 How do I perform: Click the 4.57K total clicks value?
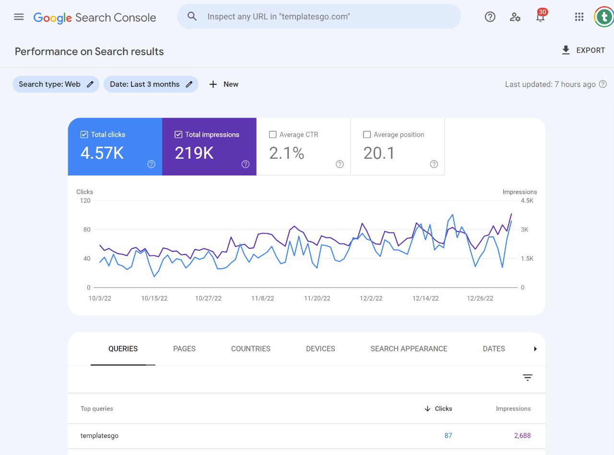point(102,153)
